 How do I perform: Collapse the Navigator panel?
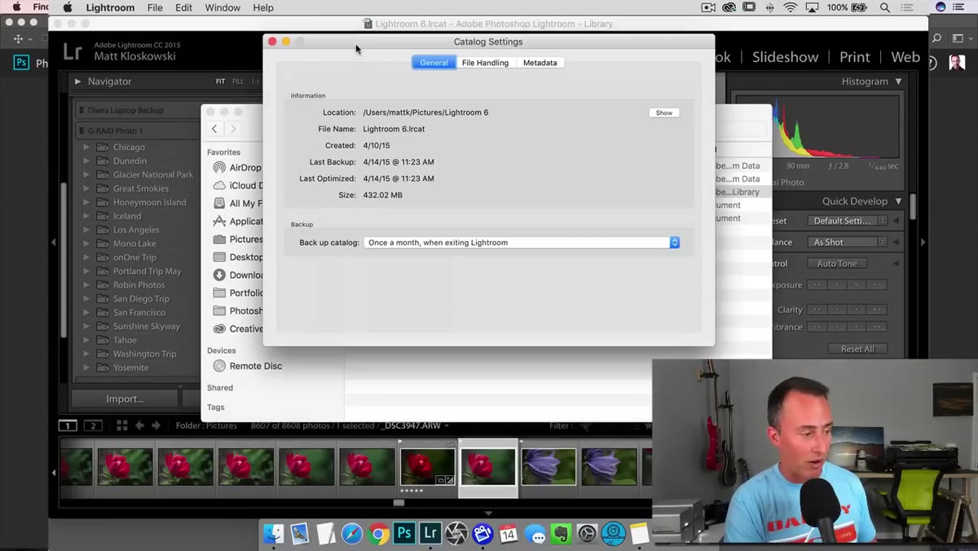[x=77, y=82]
